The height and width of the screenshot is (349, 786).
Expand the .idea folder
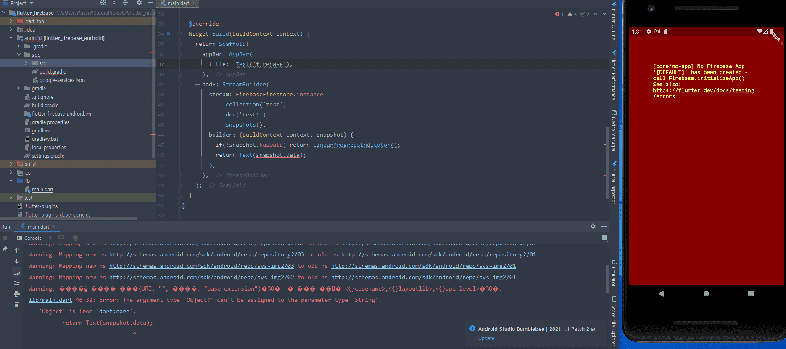click(11, 29)
